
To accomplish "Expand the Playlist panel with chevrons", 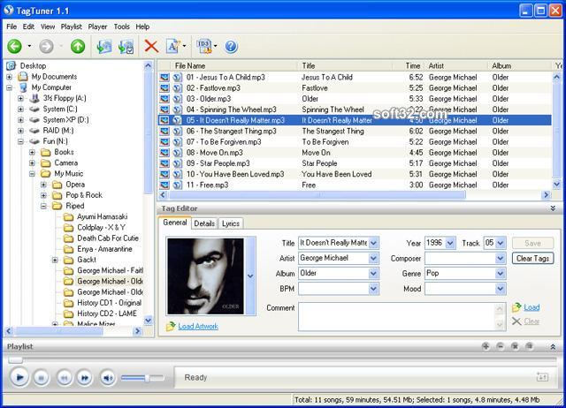I will pyautogui.click(x=553, y=347).
